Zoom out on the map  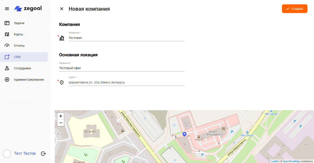(61, 123)
